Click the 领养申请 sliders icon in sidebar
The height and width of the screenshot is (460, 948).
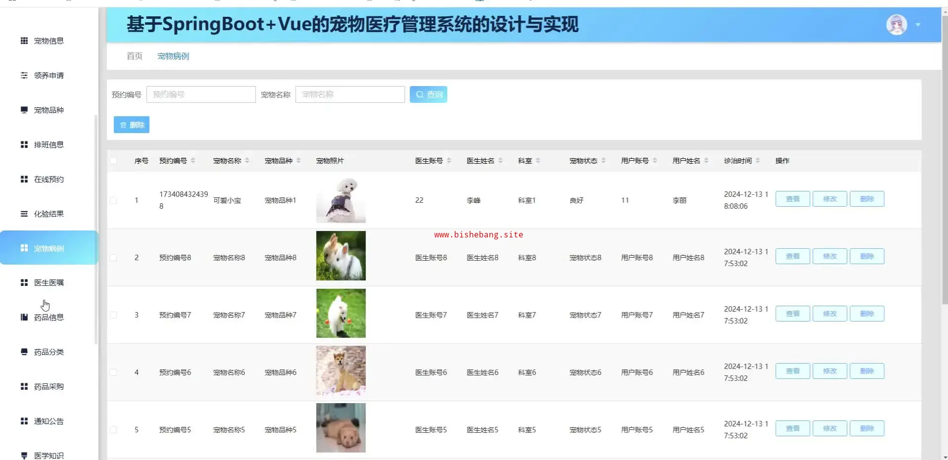(x=24, y=75)
